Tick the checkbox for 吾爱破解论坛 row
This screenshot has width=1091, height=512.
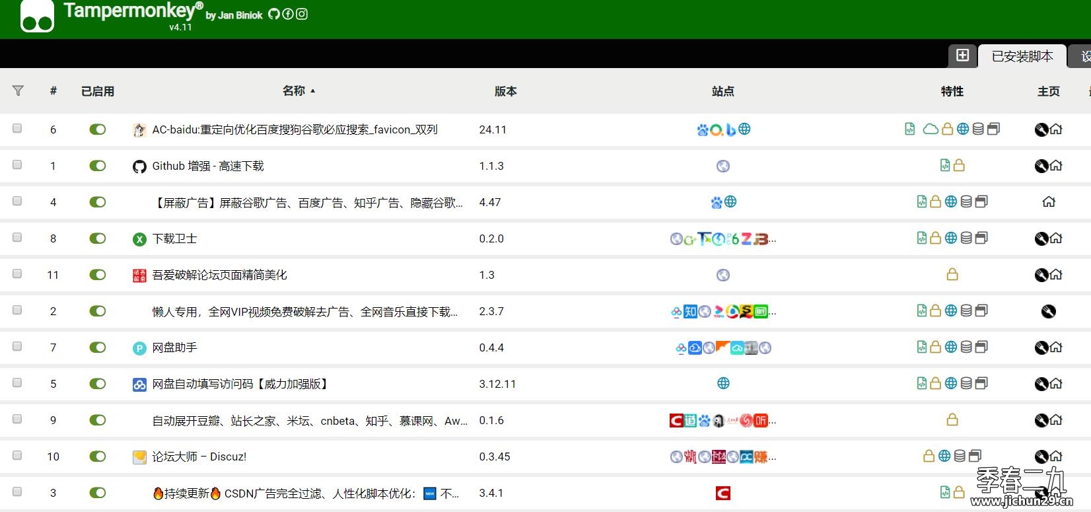[x=17, y=274]
